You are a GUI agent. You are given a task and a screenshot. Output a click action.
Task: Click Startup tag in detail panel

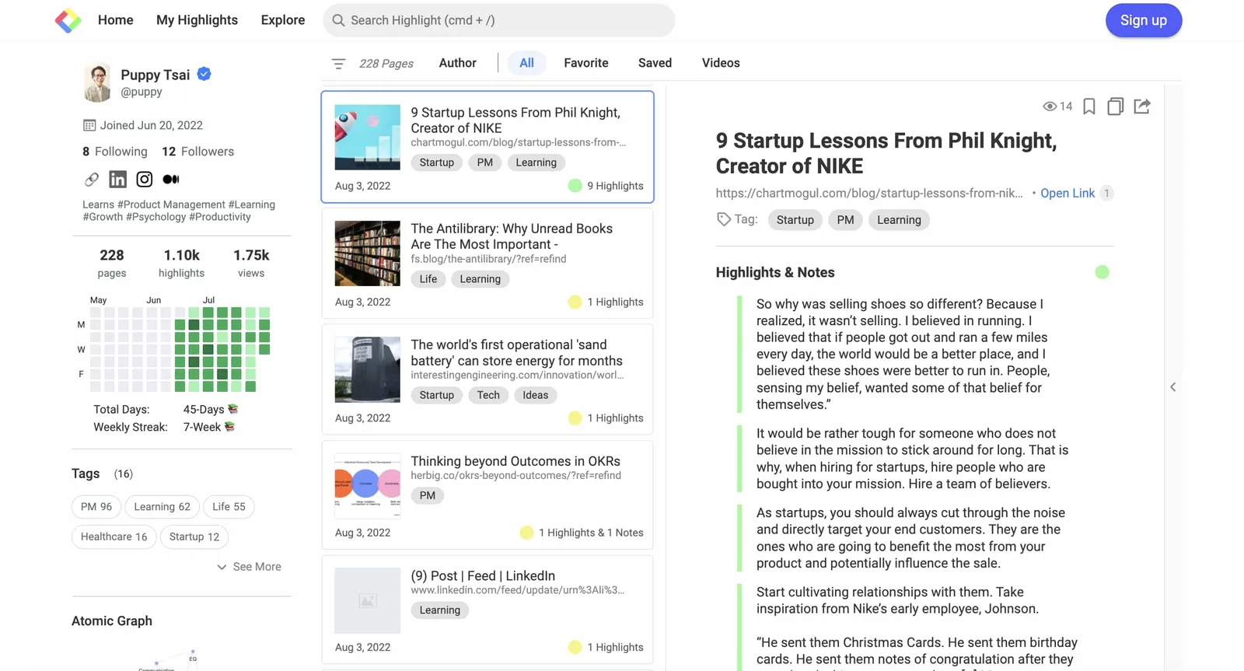[x=795, y=220]
